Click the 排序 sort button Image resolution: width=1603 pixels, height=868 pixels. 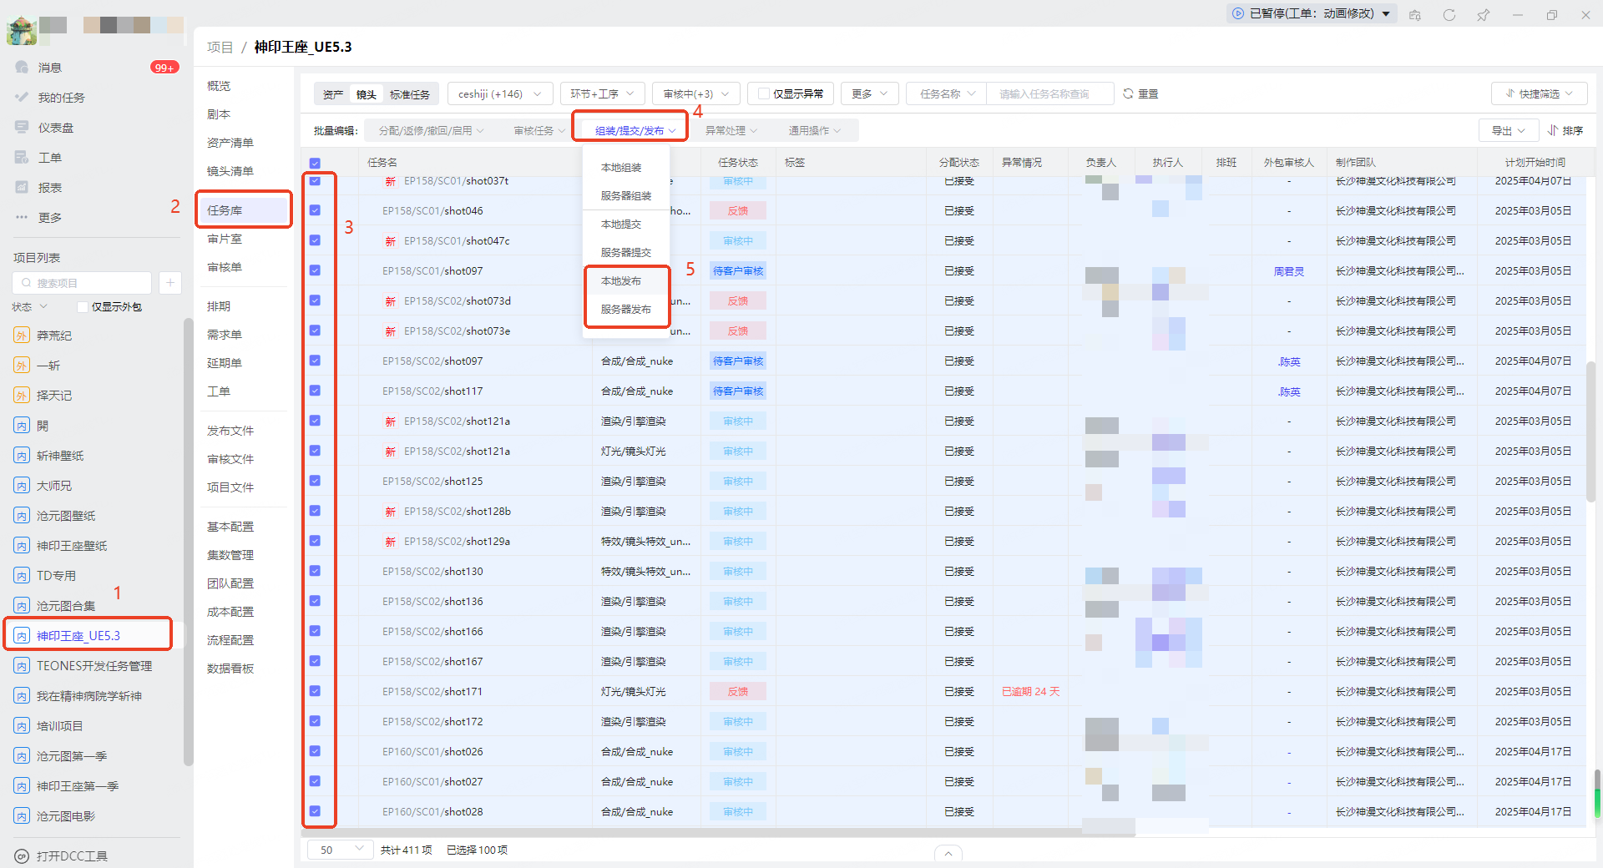[x=1565, y=131]
